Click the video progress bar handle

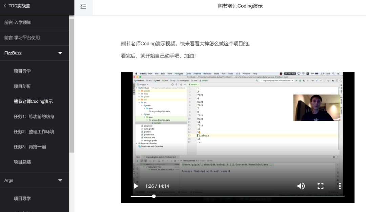(x=154, y=196)
